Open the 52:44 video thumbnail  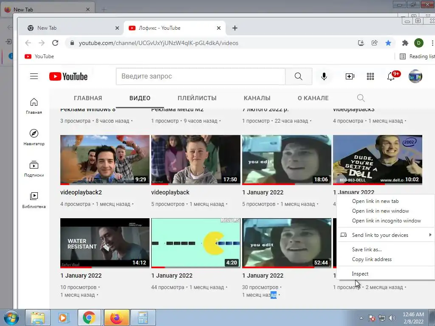point(287,243)
